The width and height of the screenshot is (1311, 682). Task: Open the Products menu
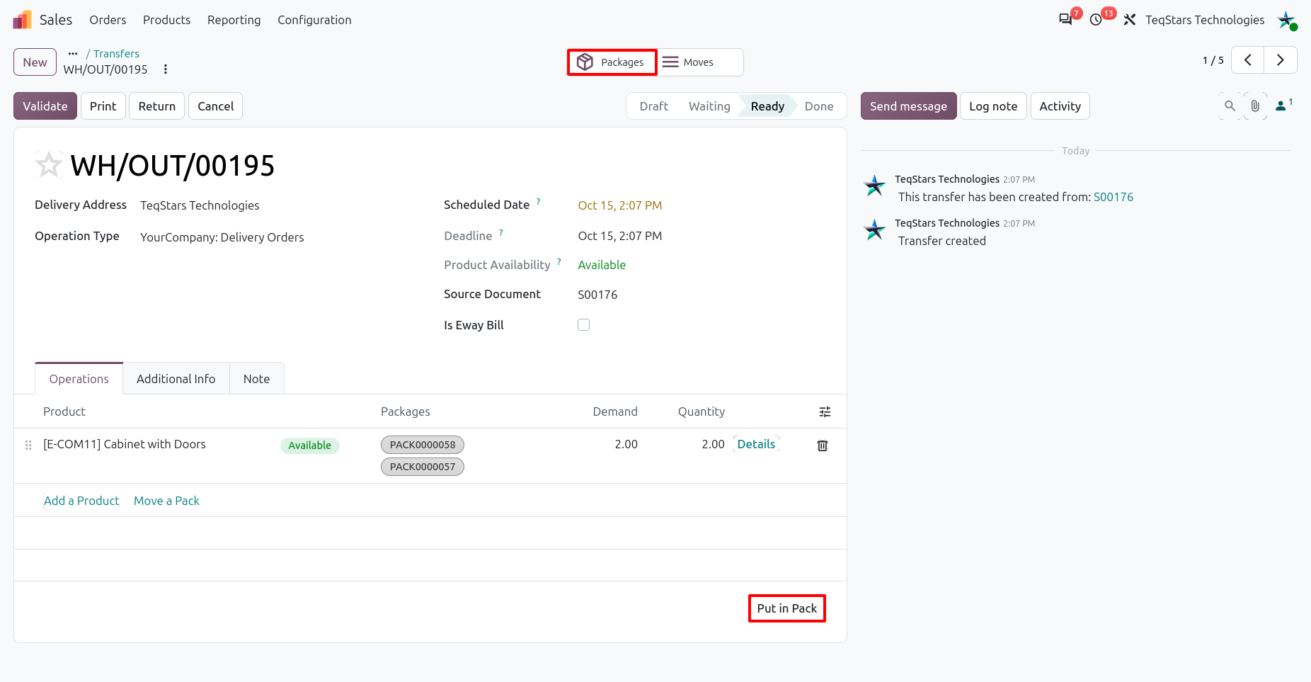point(166,20)
